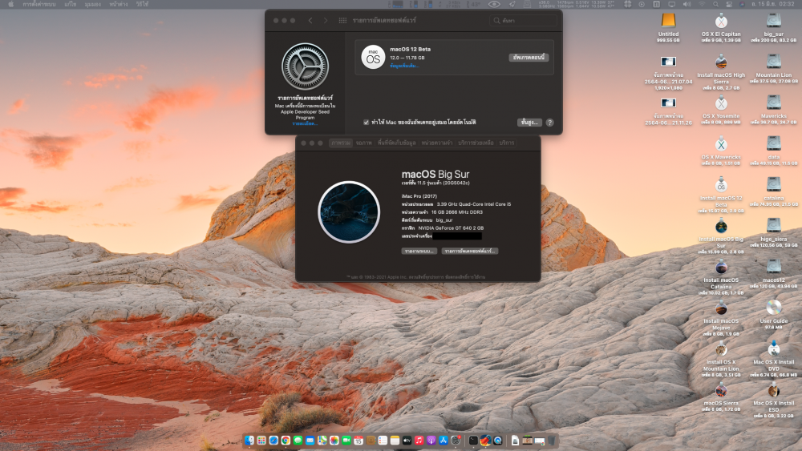Open Apple TV app from the Dock
The image size is (802, 451).
pos(407,441)
